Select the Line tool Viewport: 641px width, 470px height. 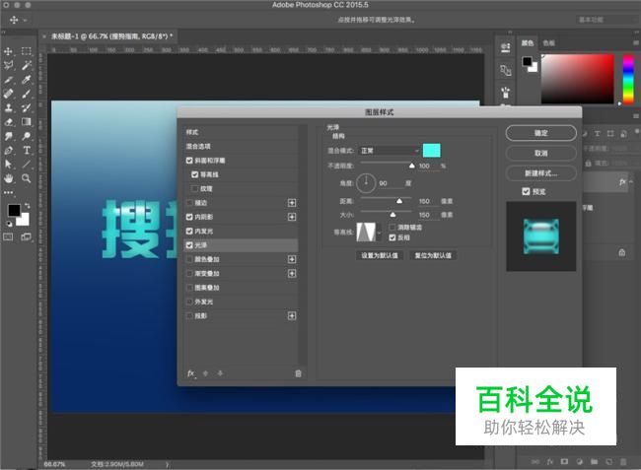[27, 165]
